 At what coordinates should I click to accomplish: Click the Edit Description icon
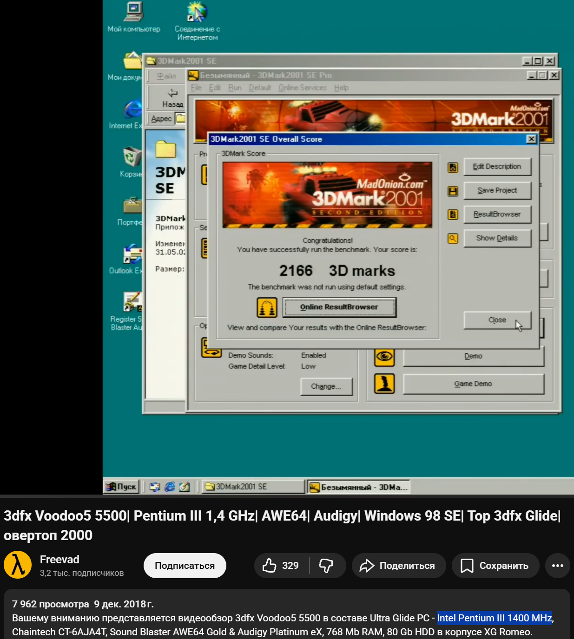tap(453, 167)
